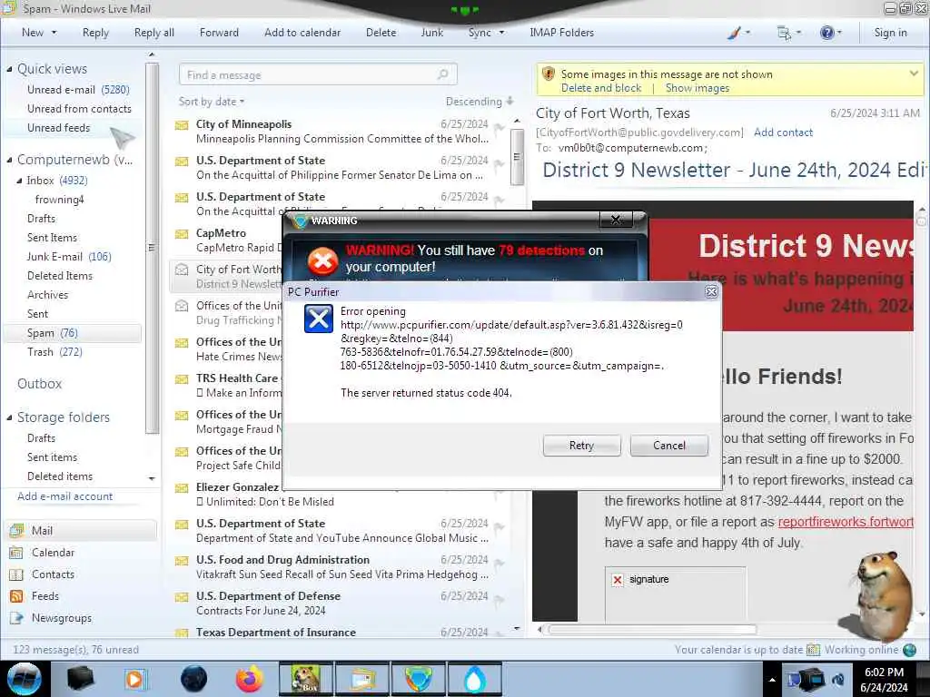Click the red X warning icon

[322, 260]
